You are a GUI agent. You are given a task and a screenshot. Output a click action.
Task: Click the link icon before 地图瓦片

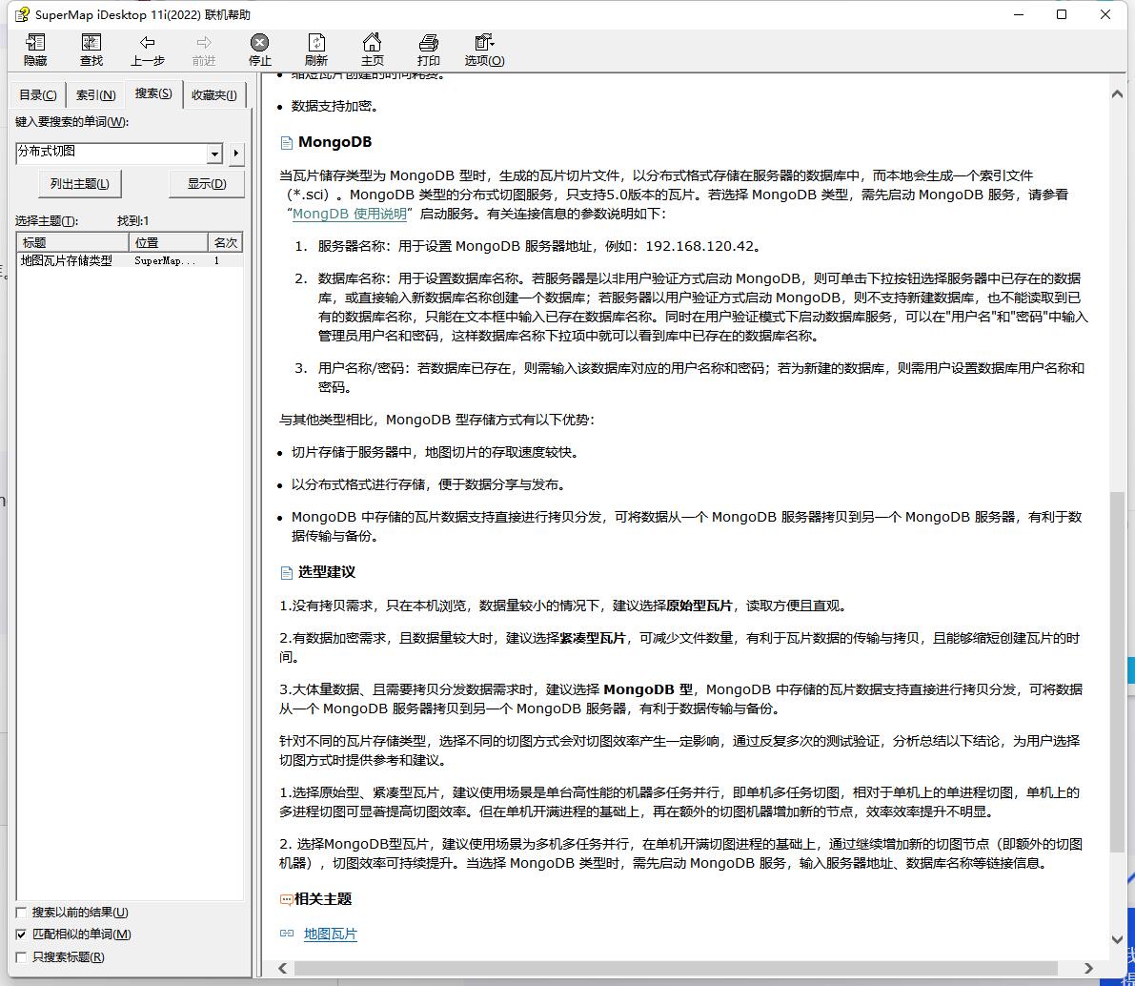click(287, 934)
